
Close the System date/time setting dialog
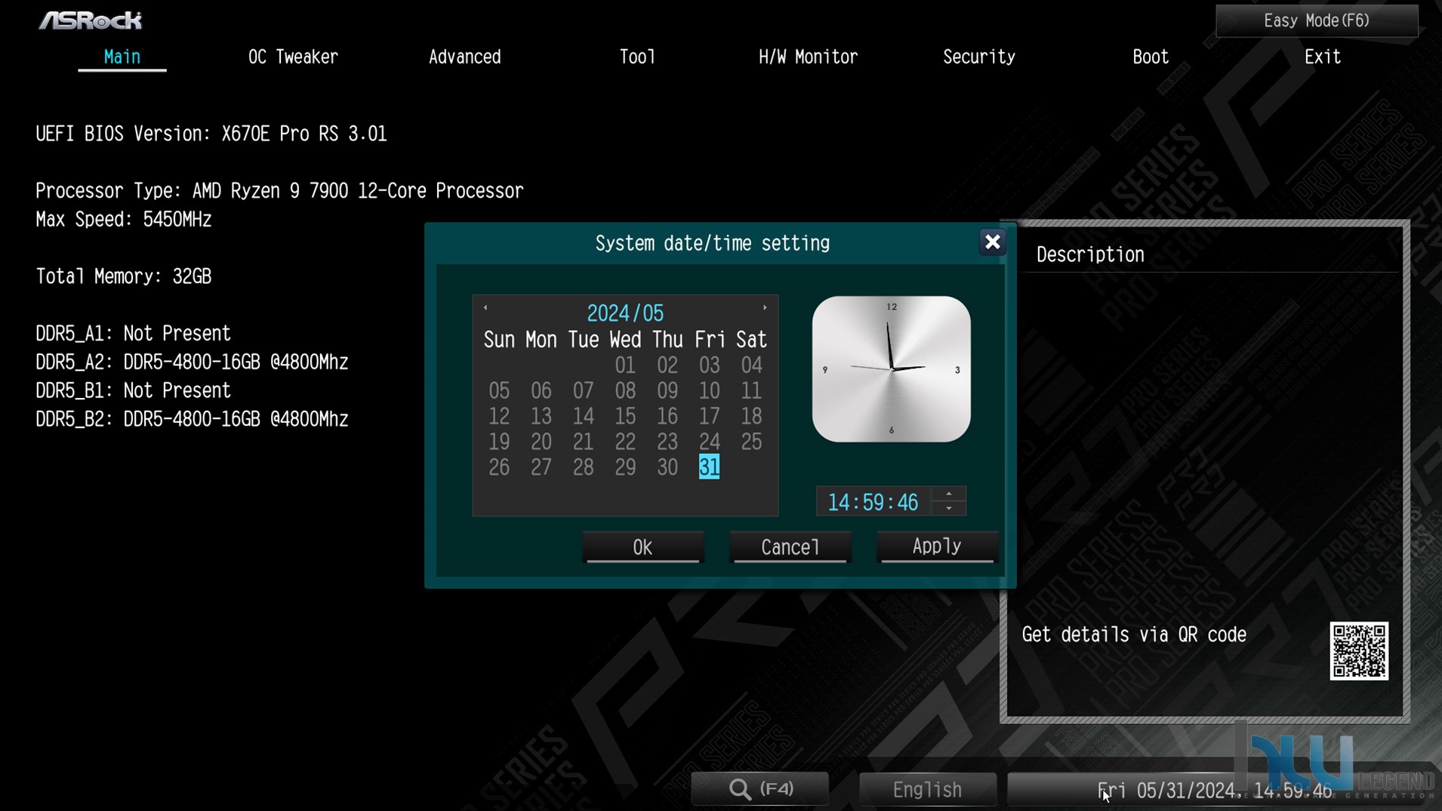(992, 242)
